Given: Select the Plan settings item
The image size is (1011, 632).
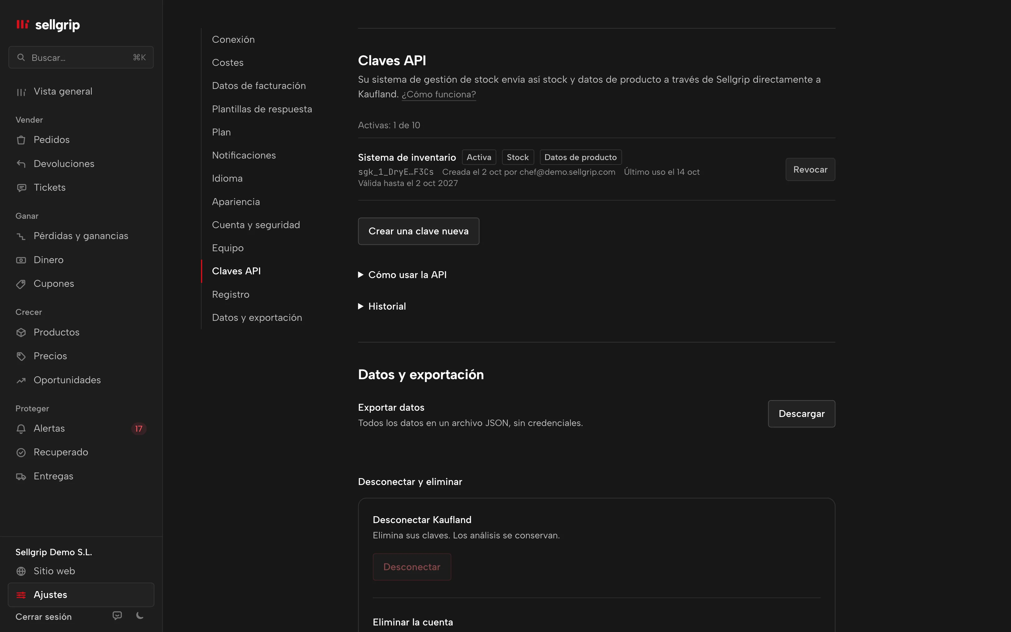Looking at the screenshot, I should click(222, 132).
